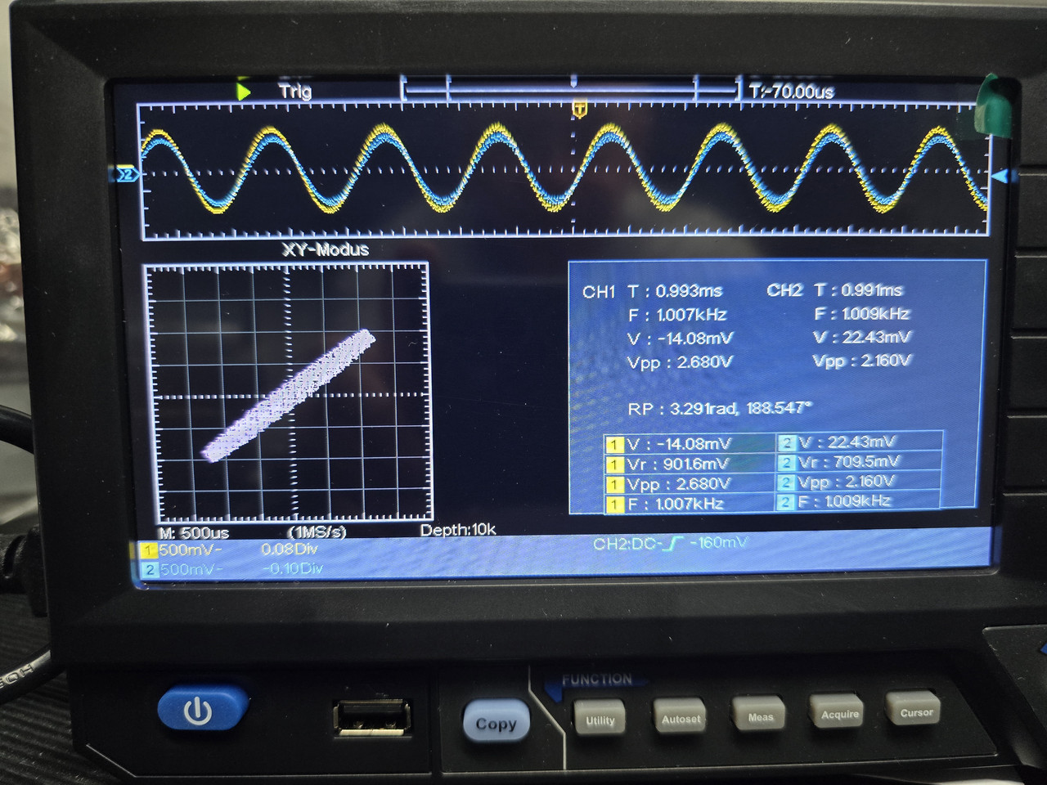
Task: Click the CH1 heading in the measurement panel
Action: (x=599, y=292)
